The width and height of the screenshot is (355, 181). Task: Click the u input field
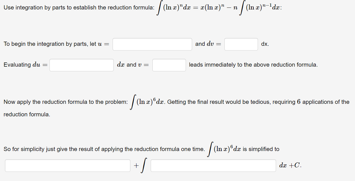coord(152,44)
